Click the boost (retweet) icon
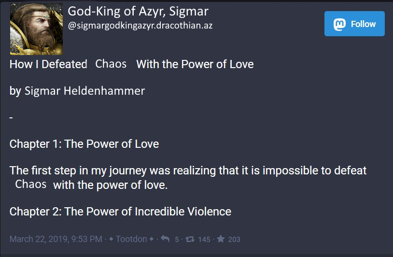 click(x=190, y=239)
